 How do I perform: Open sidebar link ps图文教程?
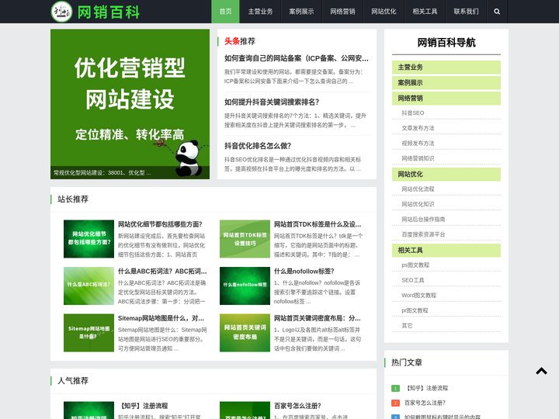tap(415, 265)
